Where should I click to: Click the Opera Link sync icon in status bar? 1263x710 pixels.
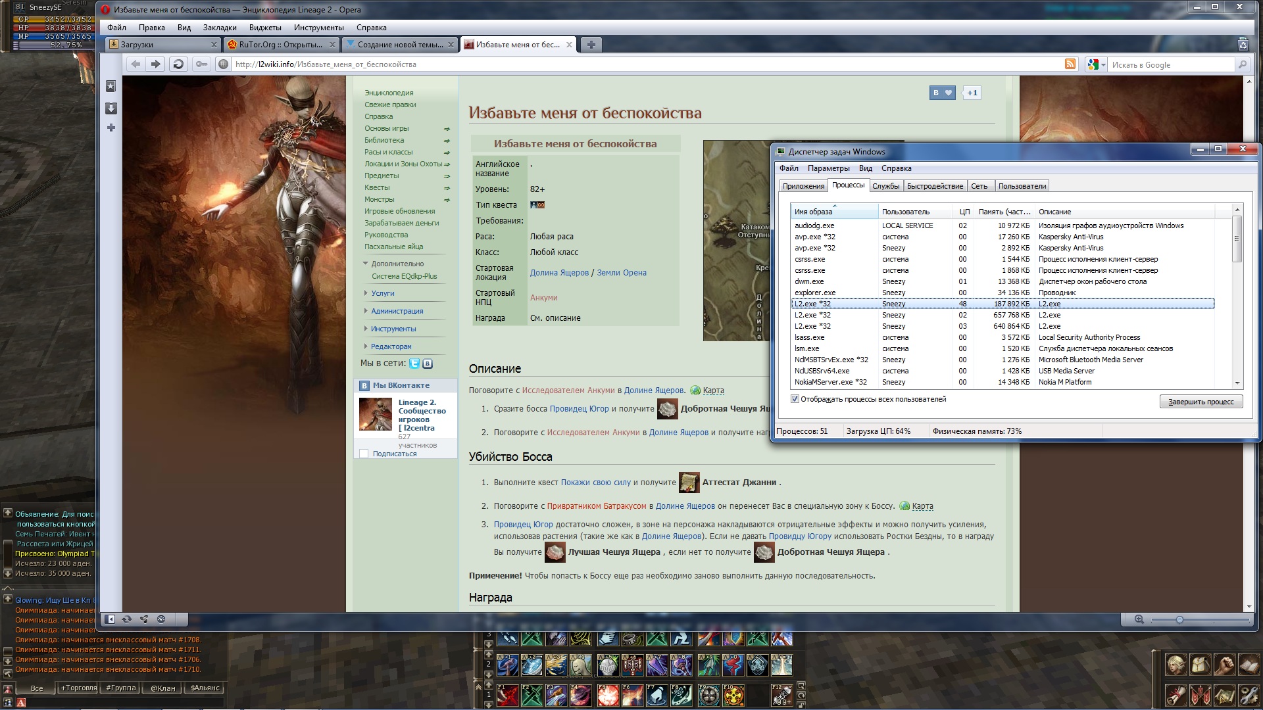coord(127,619)
